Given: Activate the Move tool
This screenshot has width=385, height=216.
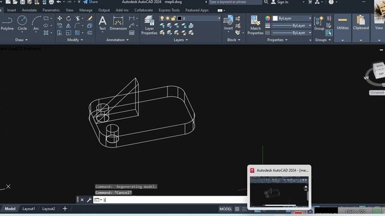Looking at the screenshot, I should point(60,19).
